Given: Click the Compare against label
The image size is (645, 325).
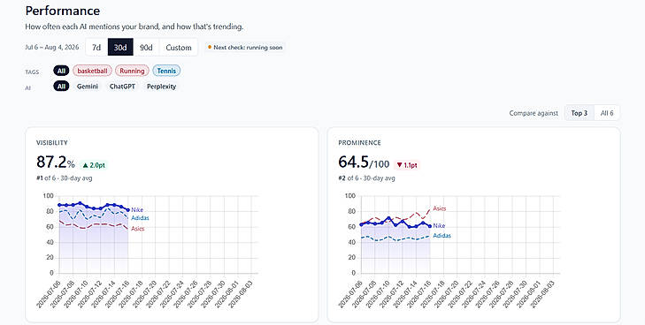Looking at the screenshot, I should (x=534, y=113).
